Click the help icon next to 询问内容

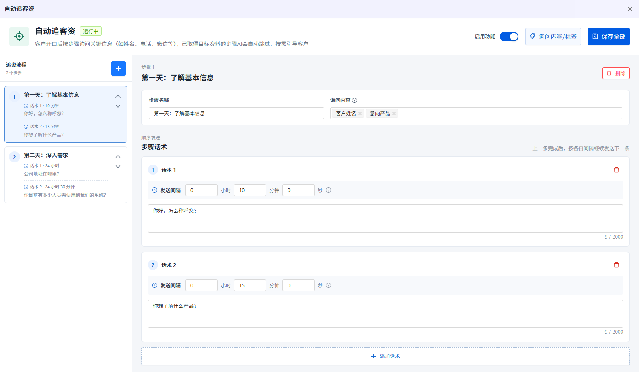pos(354,100)
